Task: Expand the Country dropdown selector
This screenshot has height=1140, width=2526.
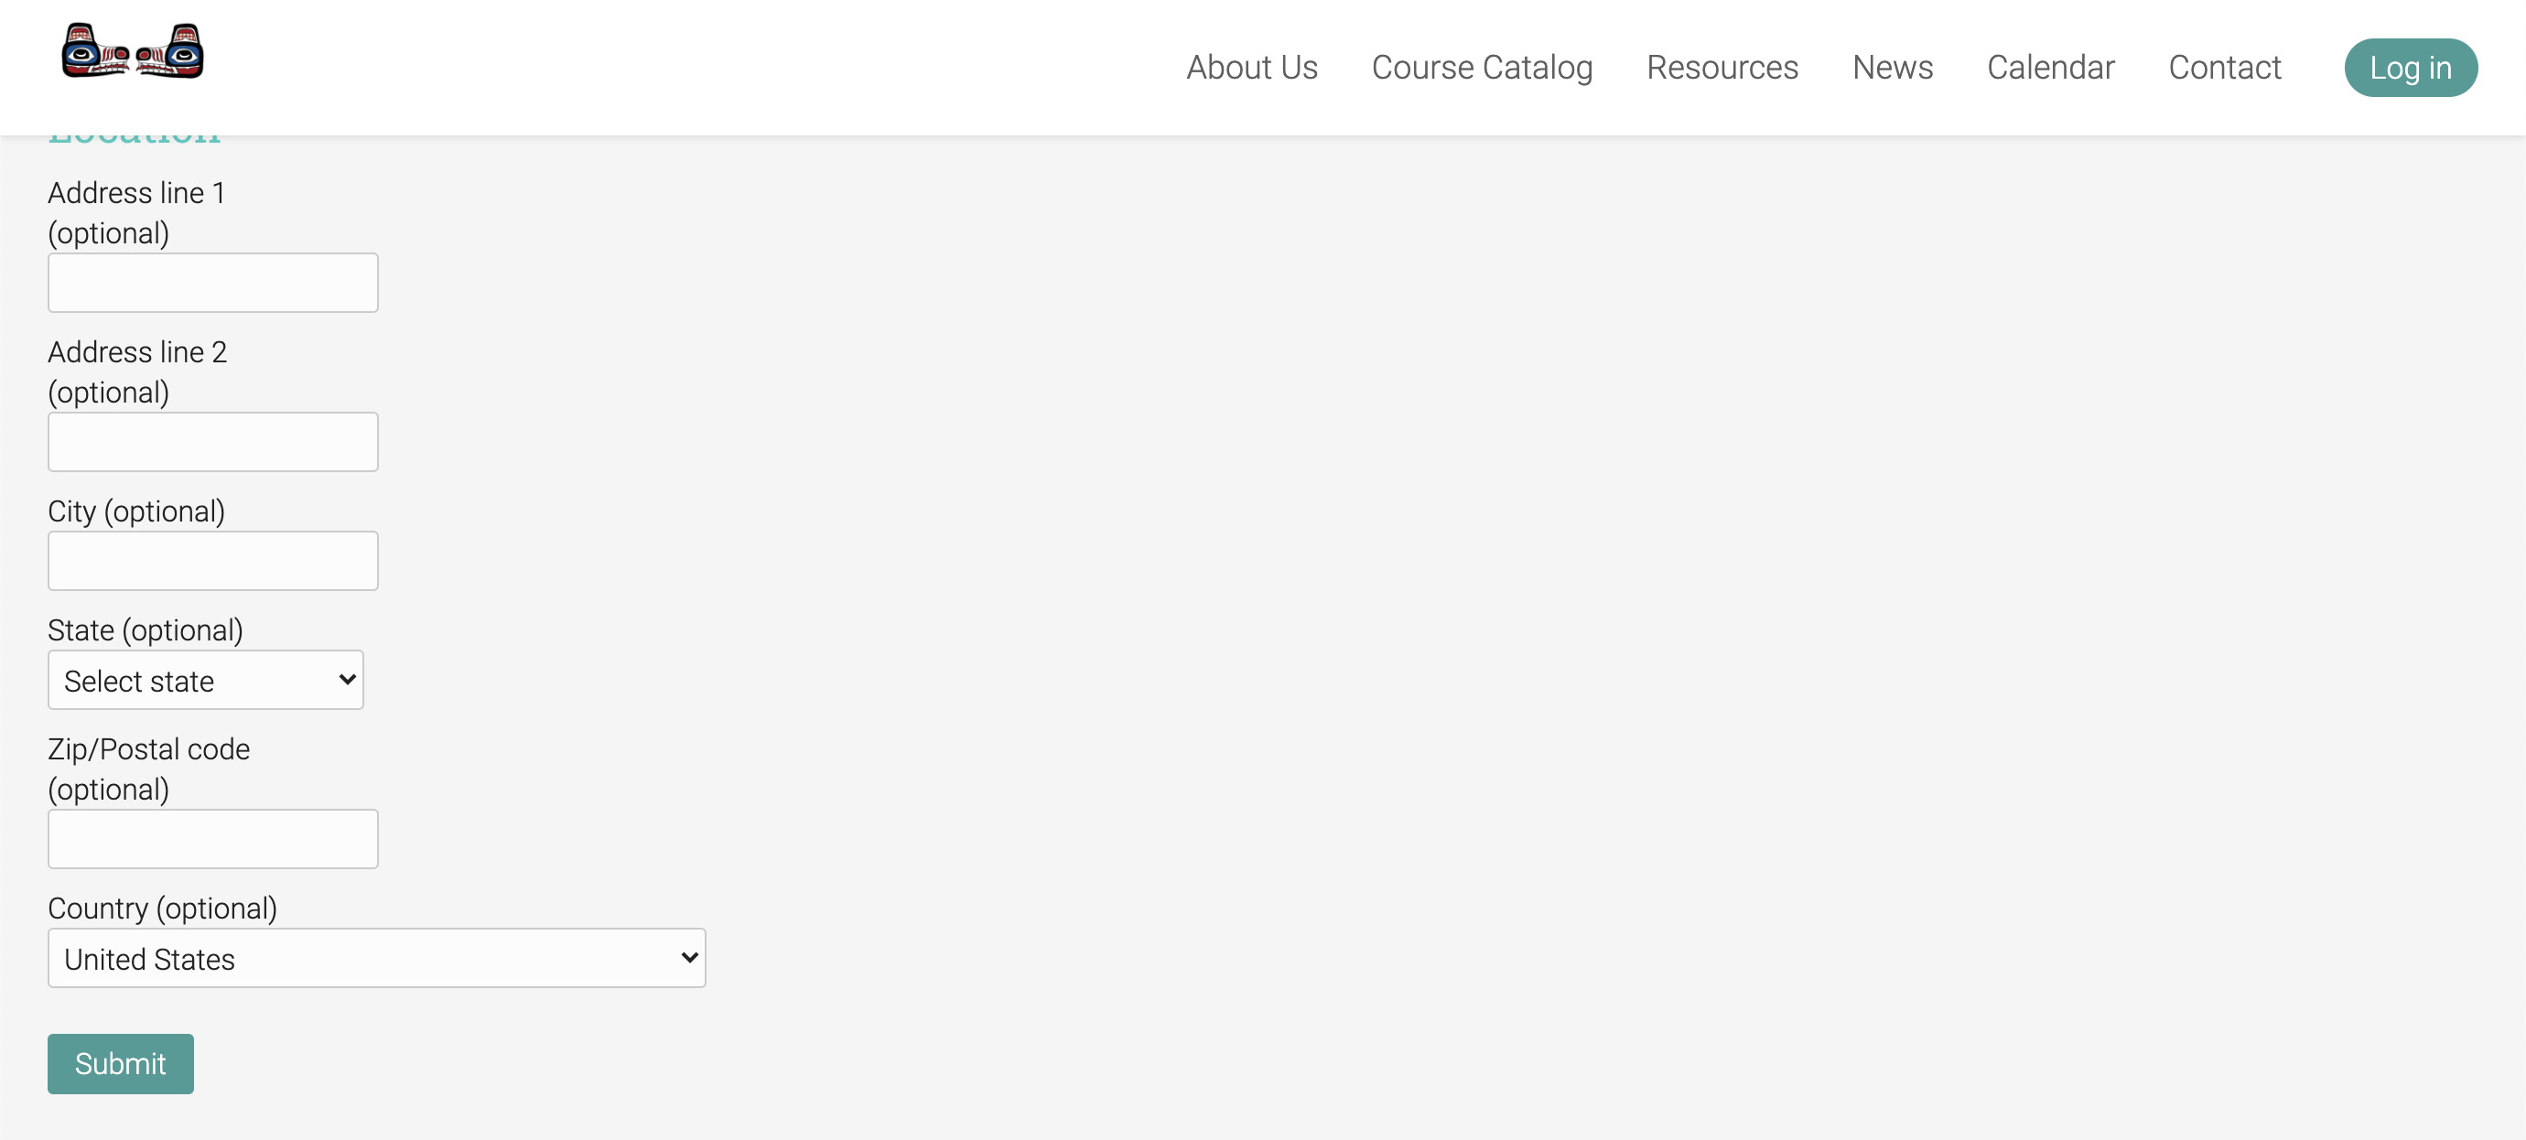Action: click(x=375, y=958)
